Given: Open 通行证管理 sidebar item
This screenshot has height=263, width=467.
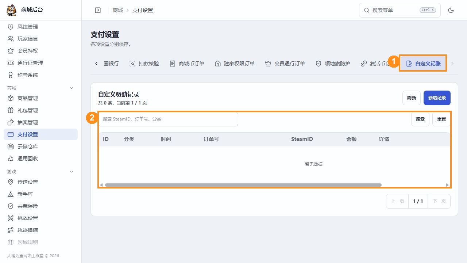Looking at the screenshot, I should [40, 63].
